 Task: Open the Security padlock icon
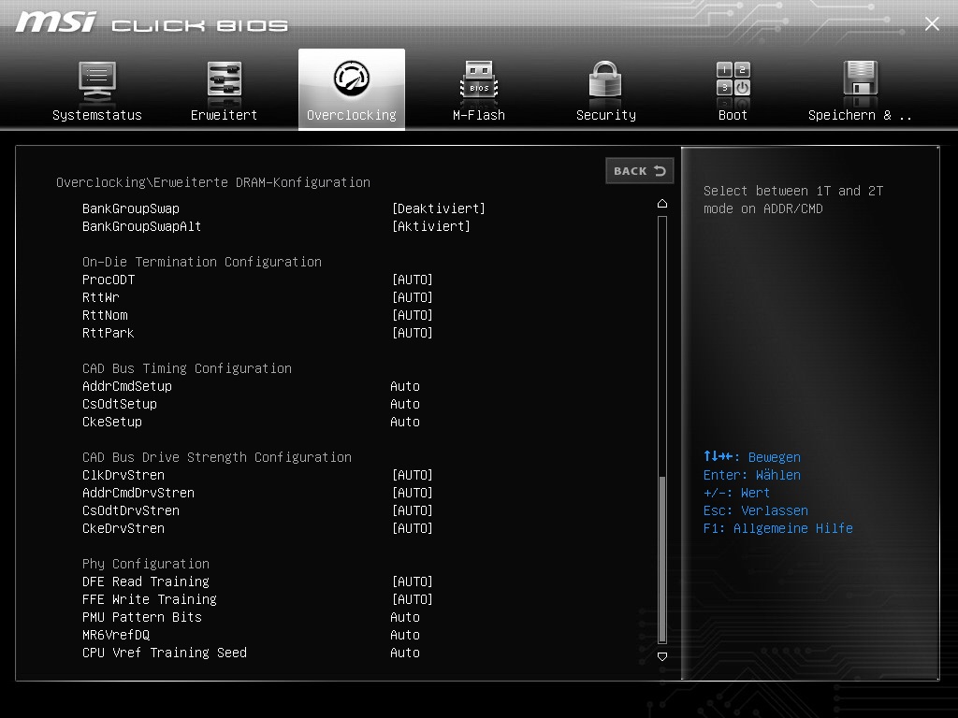pyautogui.click(x=605, y=79)
